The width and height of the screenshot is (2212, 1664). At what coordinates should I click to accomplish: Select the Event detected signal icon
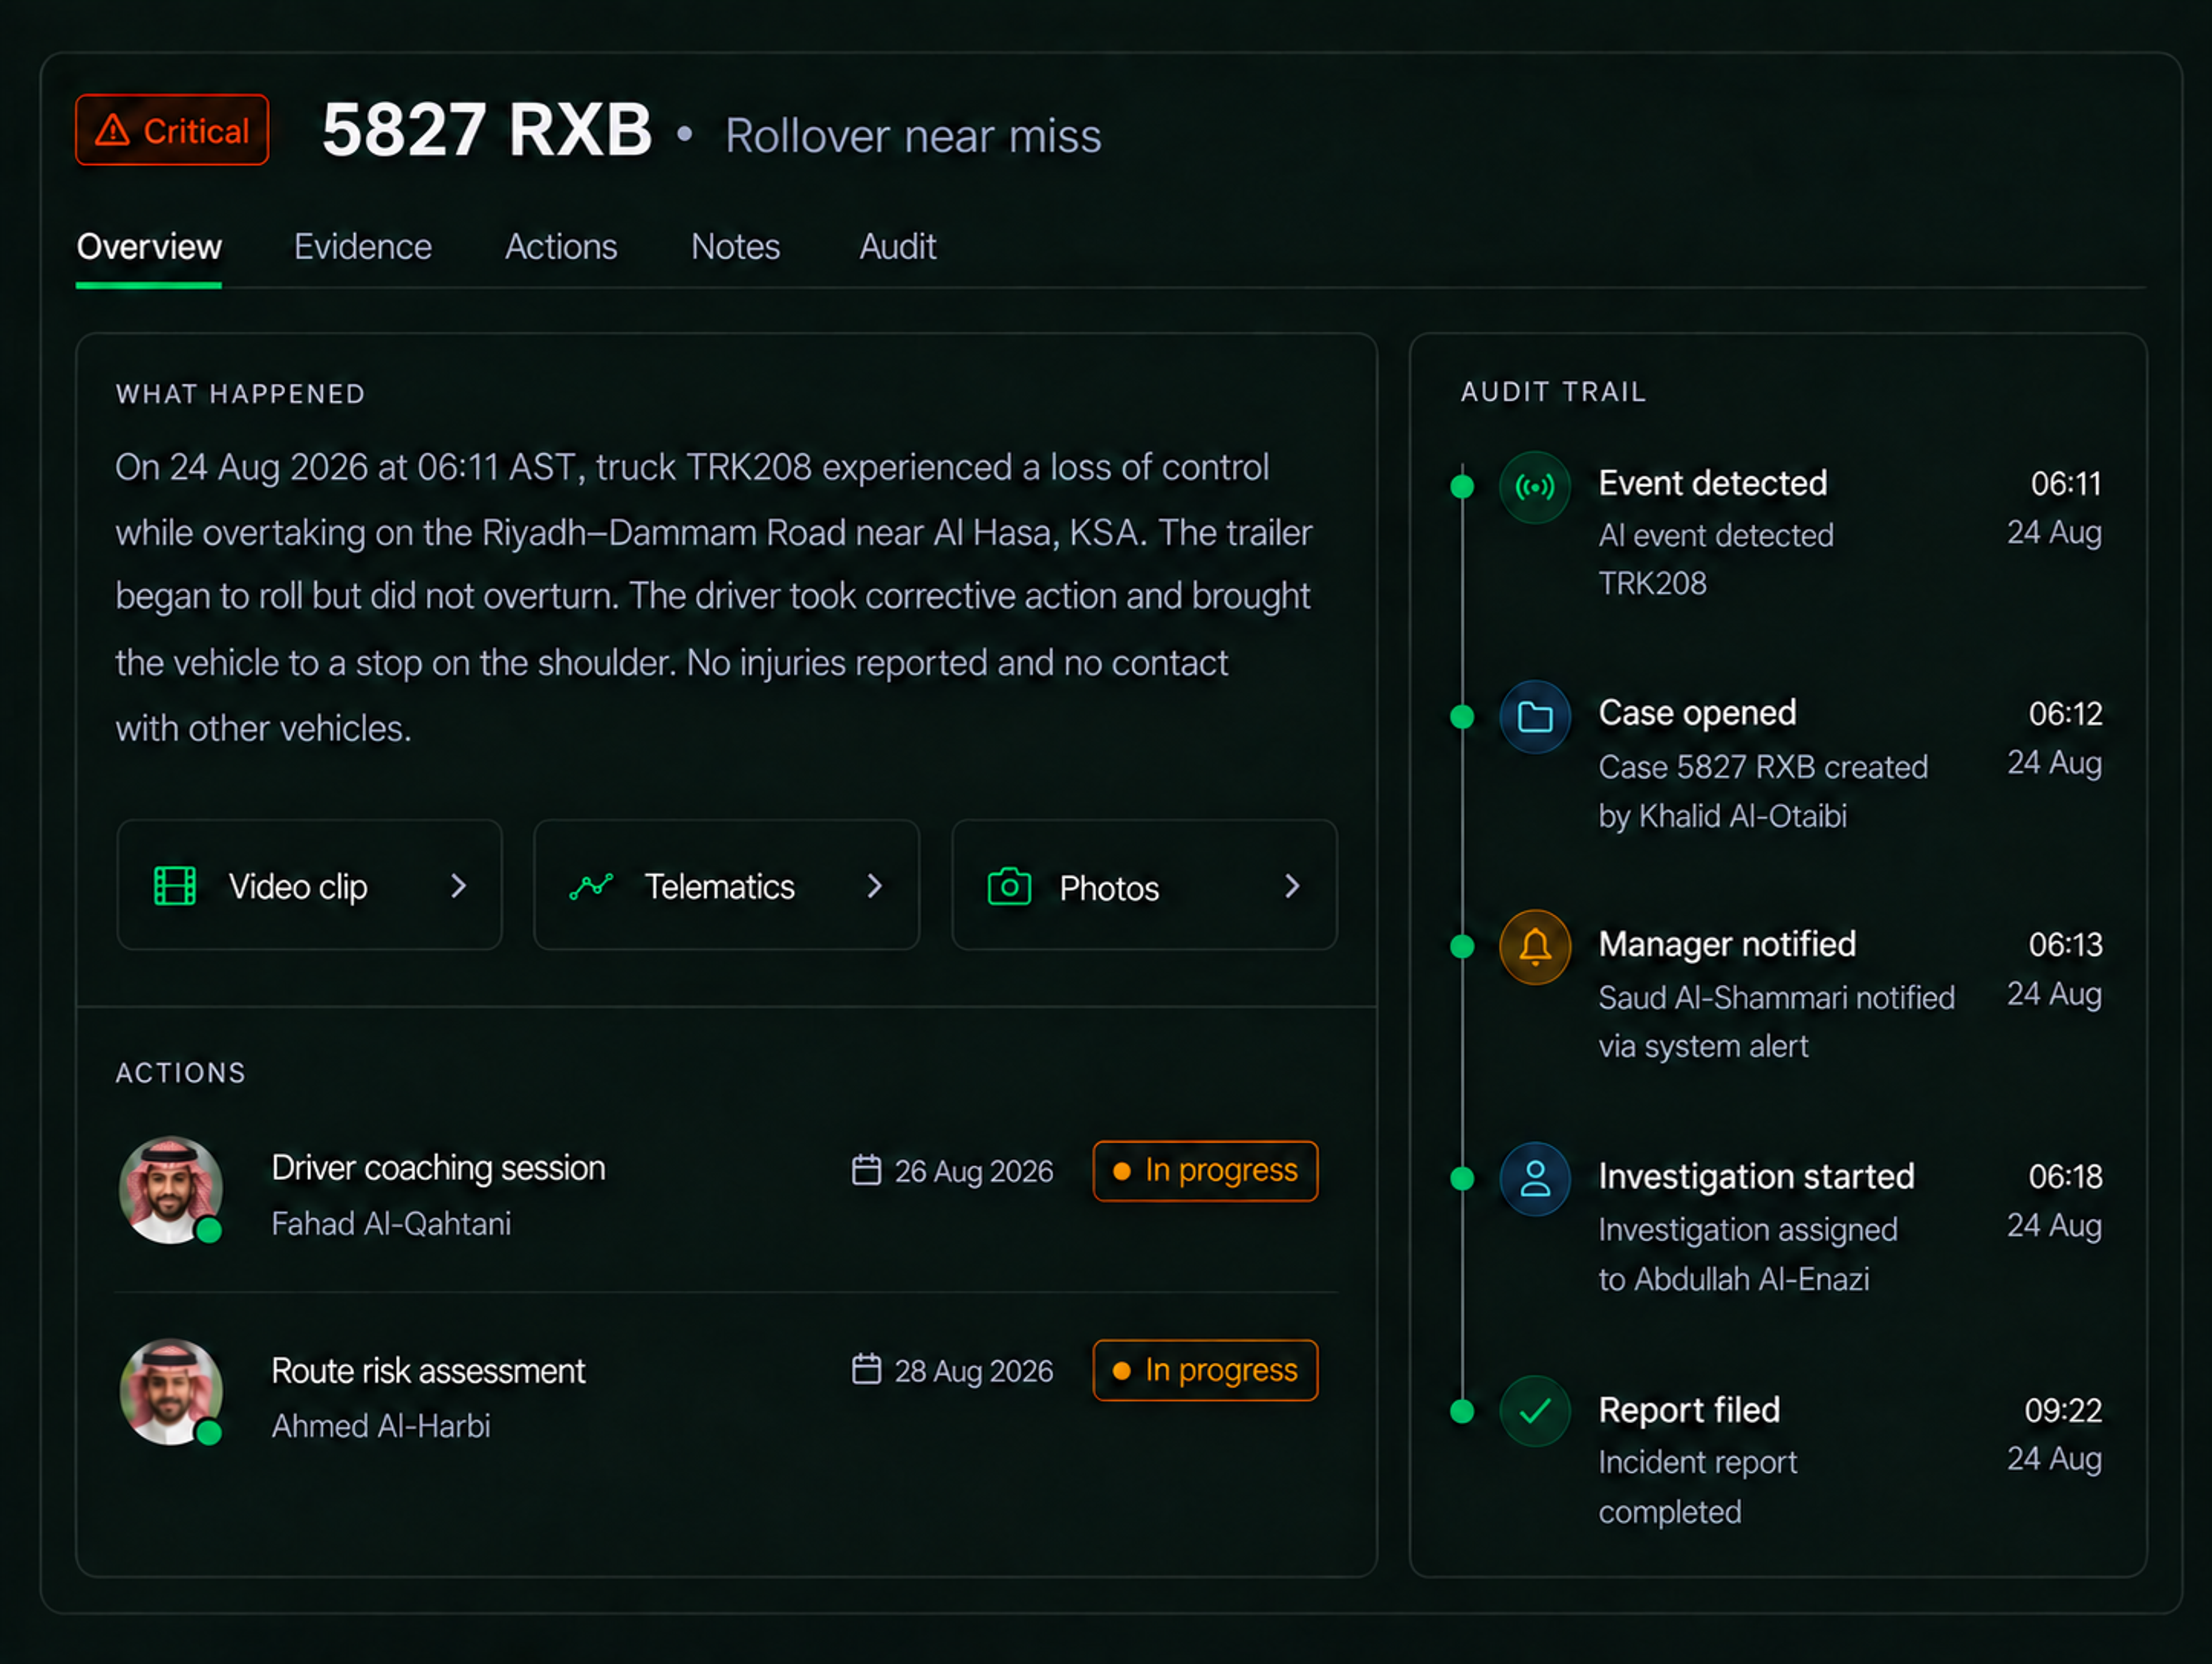click(1534, 487)
